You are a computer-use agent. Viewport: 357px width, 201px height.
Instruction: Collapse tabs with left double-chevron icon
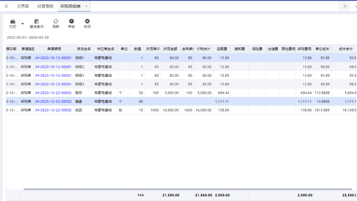[x=6, y=6]
